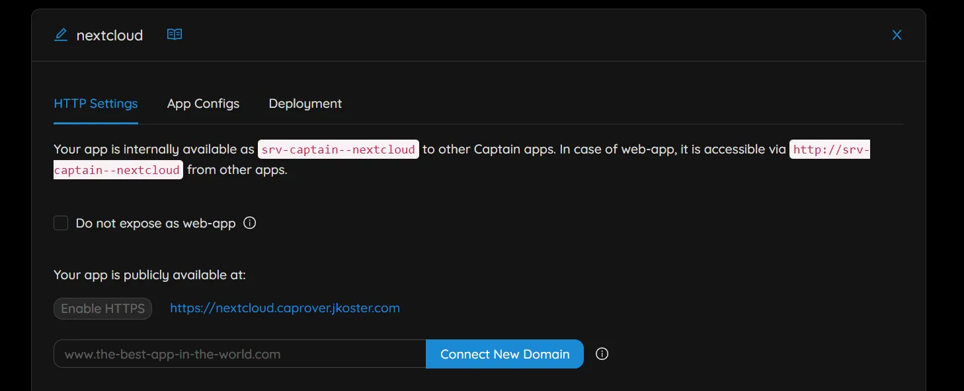Click the nextcloud app name title
The height and width of the screenshot is (391, 964).
click(x=110, y=35)
